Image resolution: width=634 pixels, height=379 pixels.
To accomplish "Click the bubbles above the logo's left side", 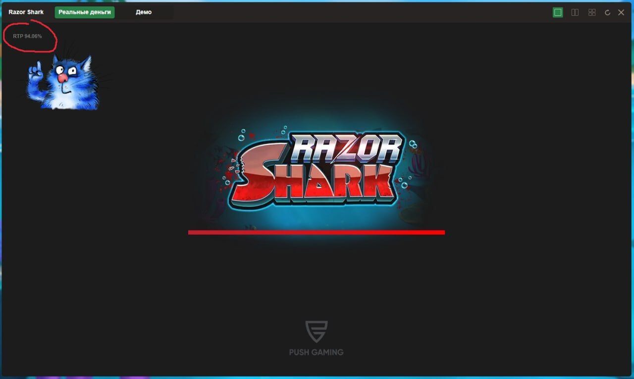I will pyautogui.click(x=242, y=136).
